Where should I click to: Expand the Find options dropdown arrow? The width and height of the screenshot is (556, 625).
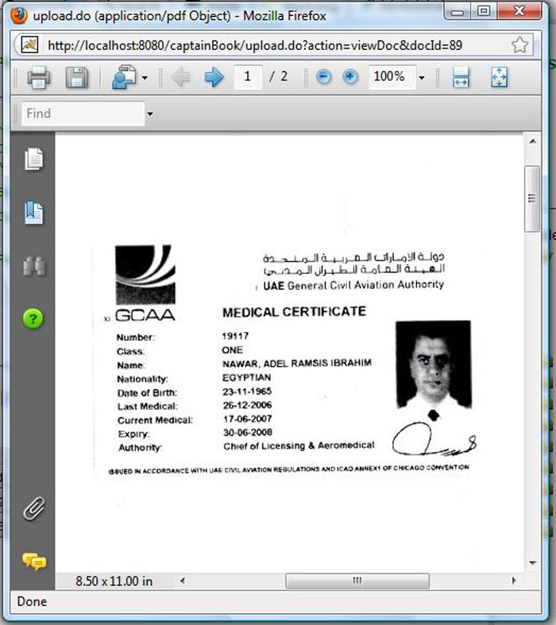click(150, 114)
